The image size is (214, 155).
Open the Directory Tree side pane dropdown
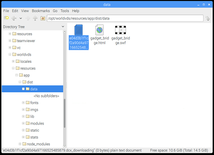[x=63, y=27]
